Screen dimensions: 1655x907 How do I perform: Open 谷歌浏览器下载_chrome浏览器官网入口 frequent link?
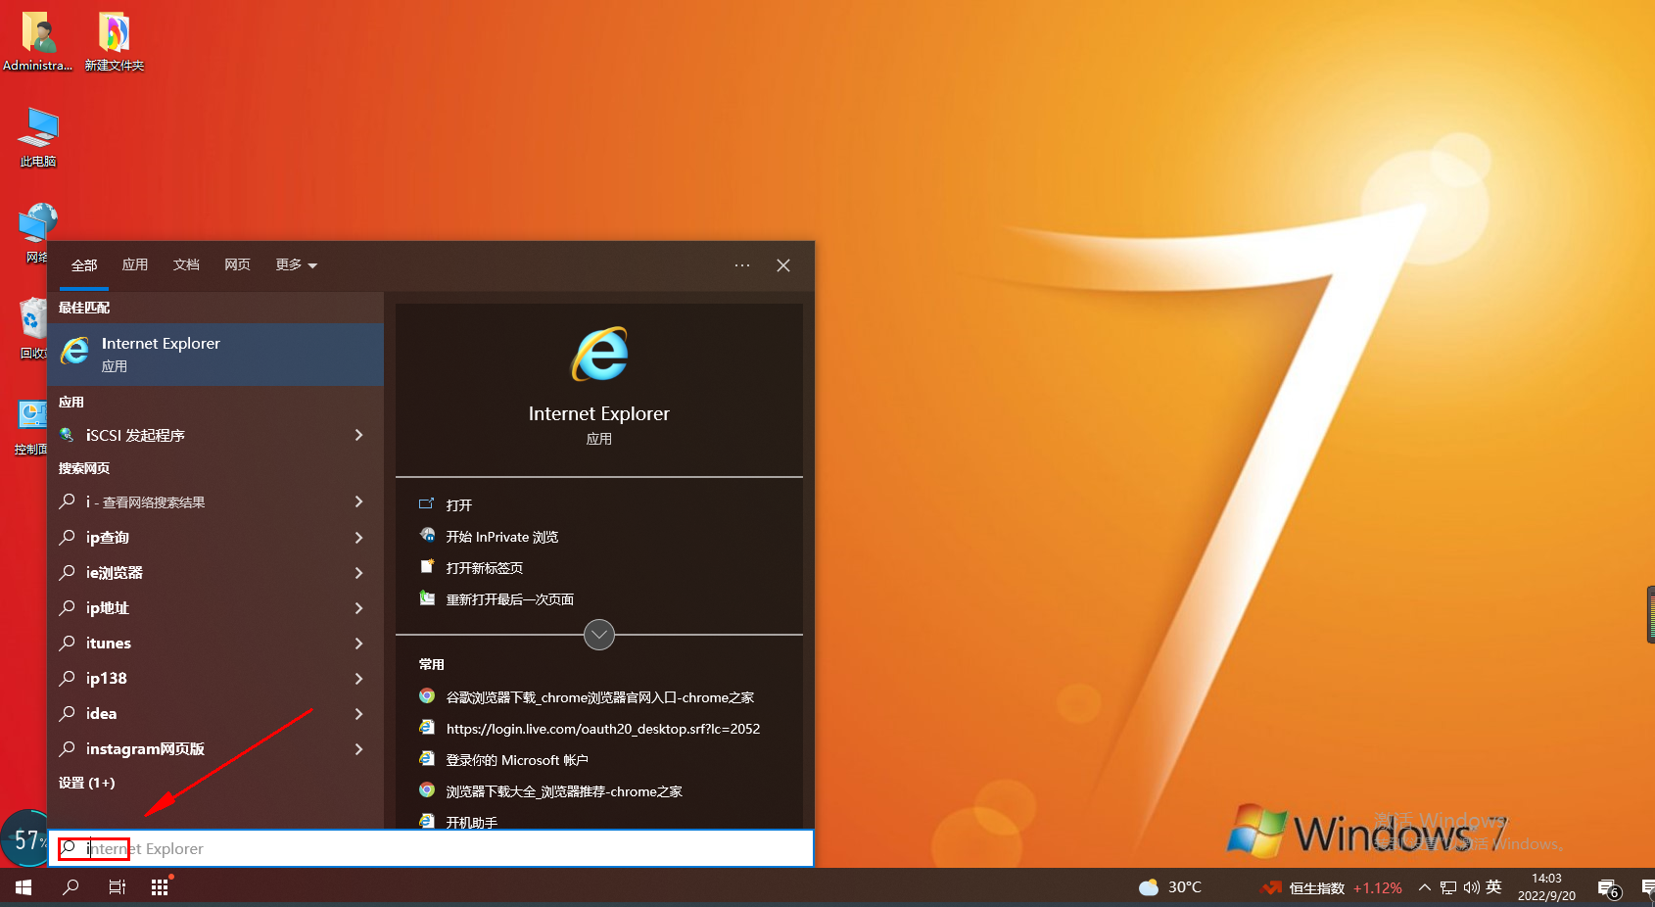tap(598, 697)
